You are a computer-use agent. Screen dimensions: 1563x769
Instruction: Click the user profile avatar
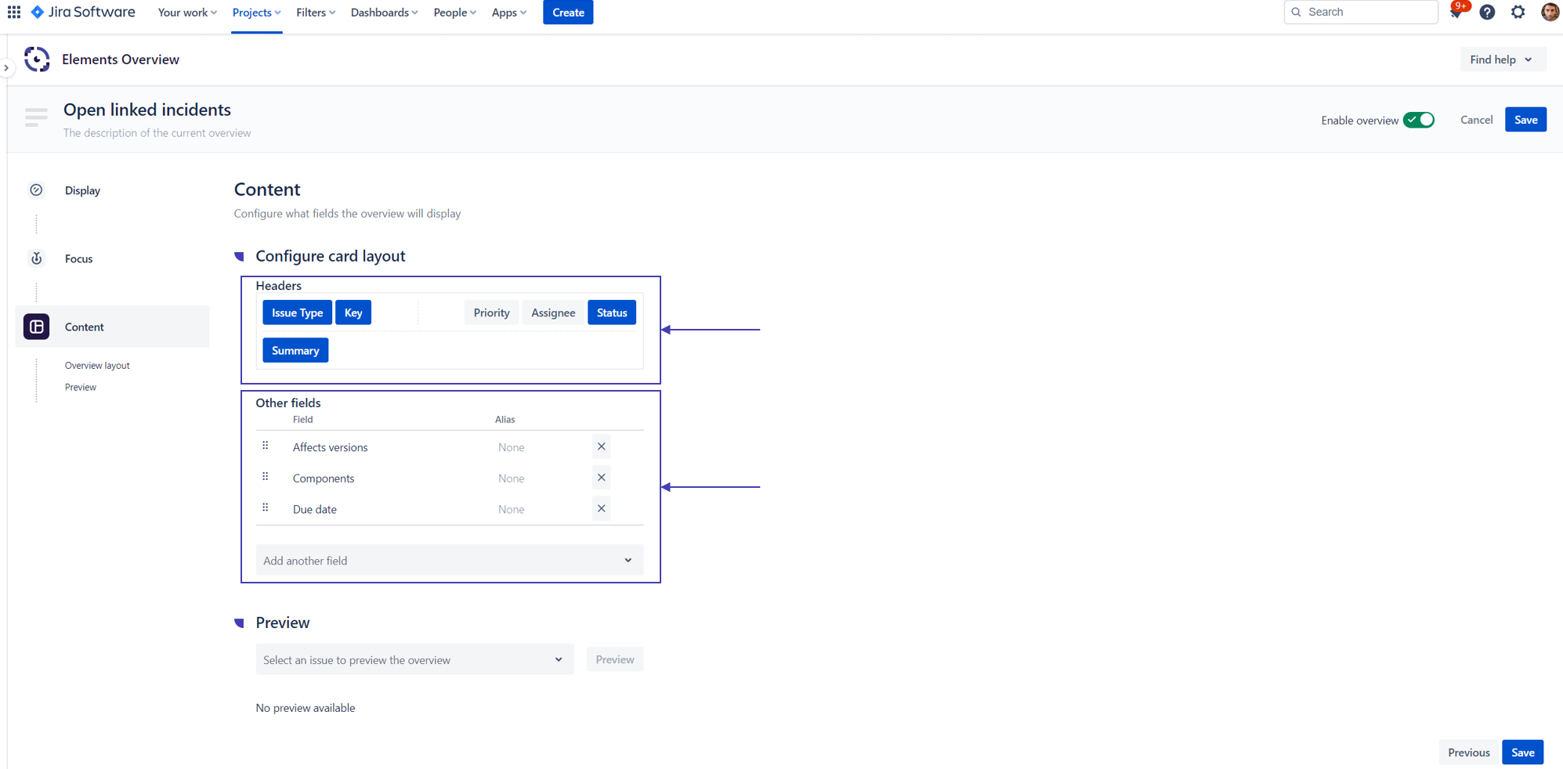(x=1549, y=13)
